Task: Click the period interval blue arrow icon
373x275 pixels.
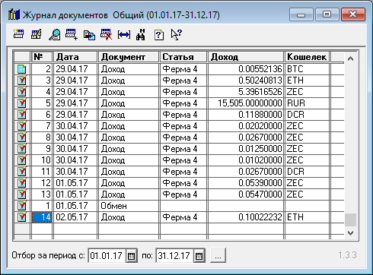Action: tap(124, 35)
